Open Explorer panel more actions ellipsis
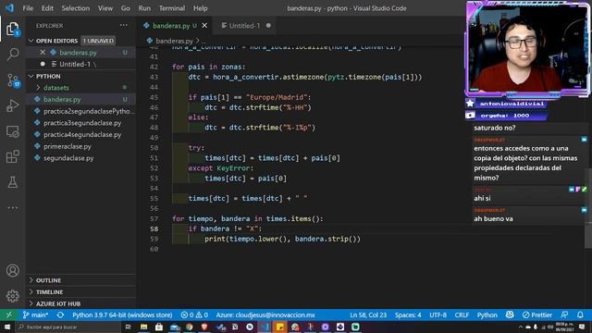Image resolution: width=592 pixels, height=333 pixels. pos(123,25)
